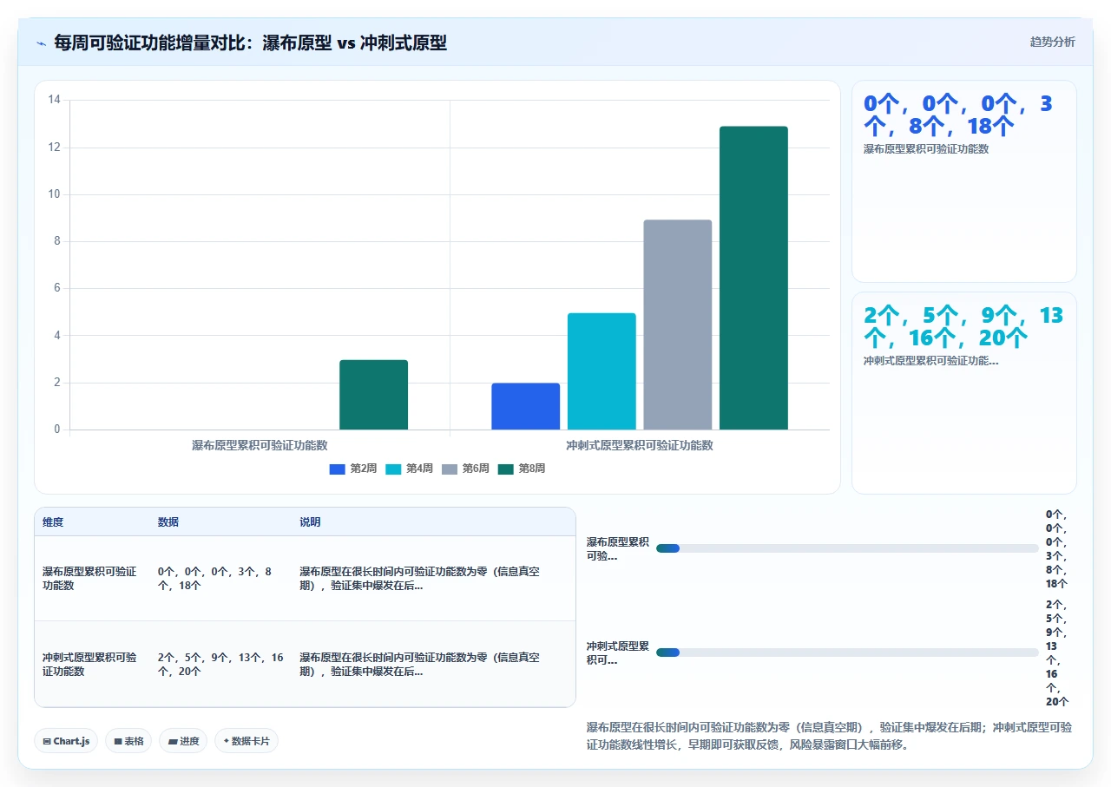This screenshot has height=787, width=1111.
Task: Open the 进度 chip
Action: pos(183,741)
